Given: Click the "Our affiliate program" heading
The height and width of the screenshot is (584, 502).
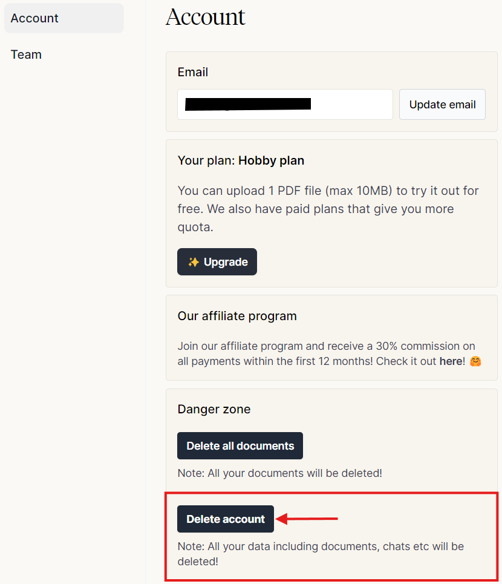Looking at the screenshot, I should pyautogui.click(x=237, y=316).
